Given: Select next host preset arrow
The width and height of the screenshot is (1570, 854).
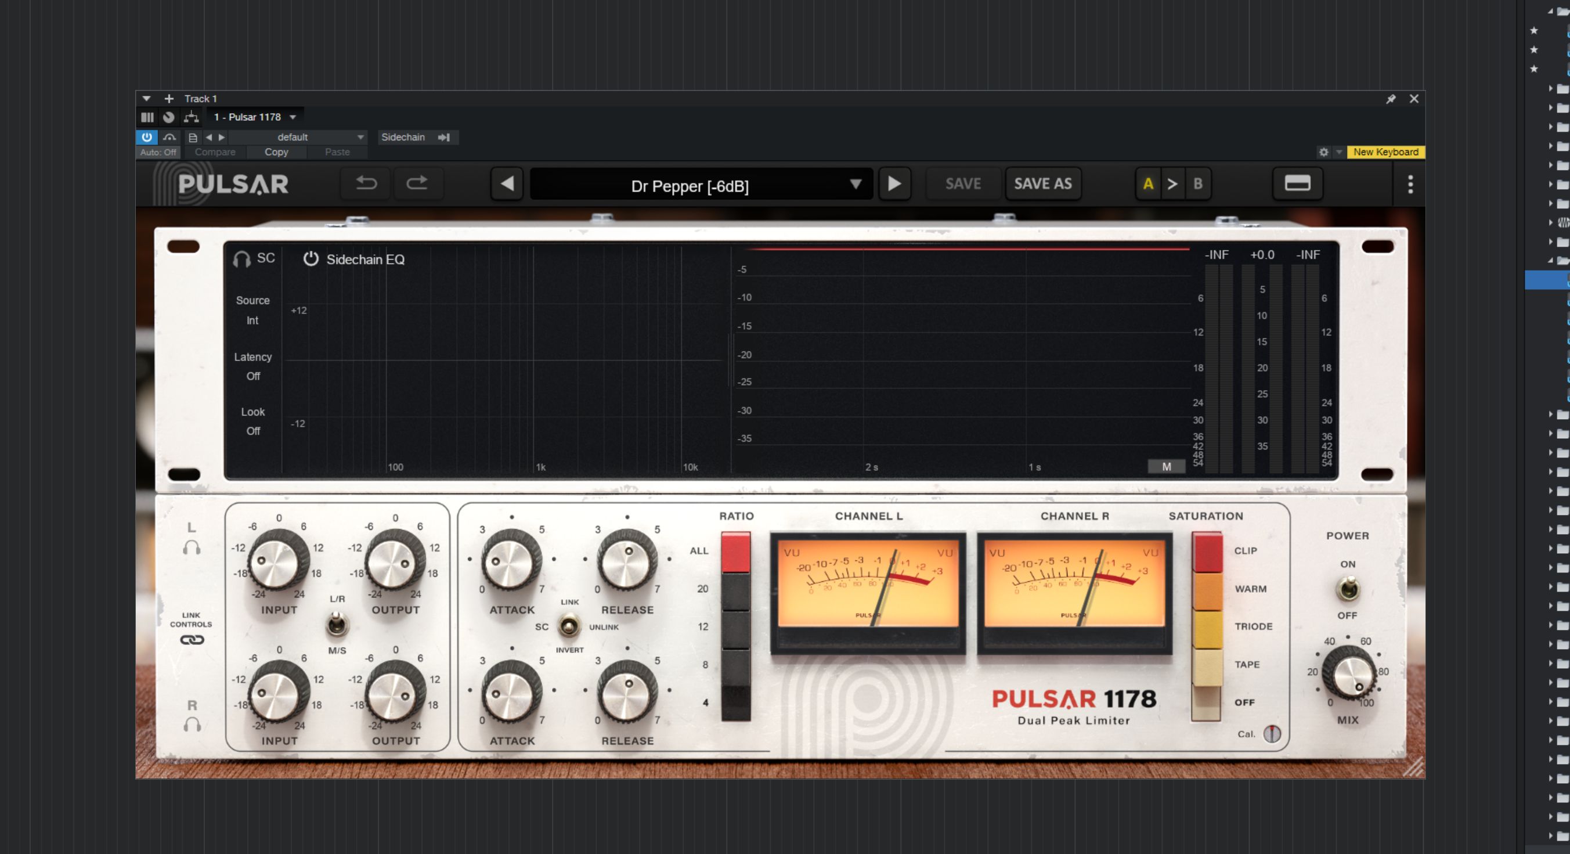Looking at the screenshot, I should [x=222, y=137].
